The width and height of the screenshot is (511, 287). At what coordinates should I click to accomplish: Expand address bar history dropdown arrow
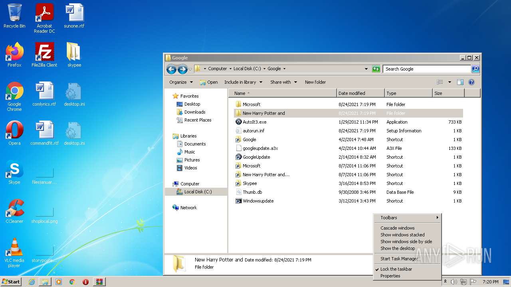(366, 69)
